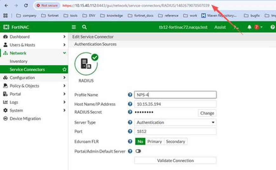Click the Not secure warning badge
276x170 pixels.
click(47, 5)
